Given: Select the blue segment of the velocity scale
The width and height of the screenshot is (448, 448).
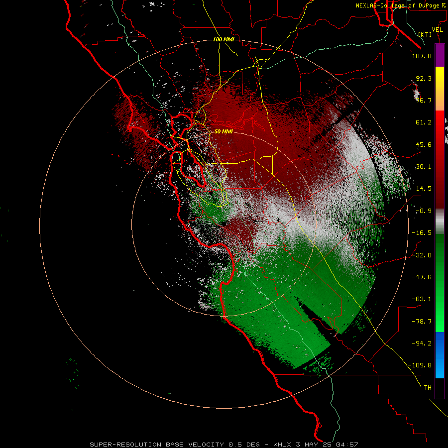Looking at the screenshot, I should point(440,355).
